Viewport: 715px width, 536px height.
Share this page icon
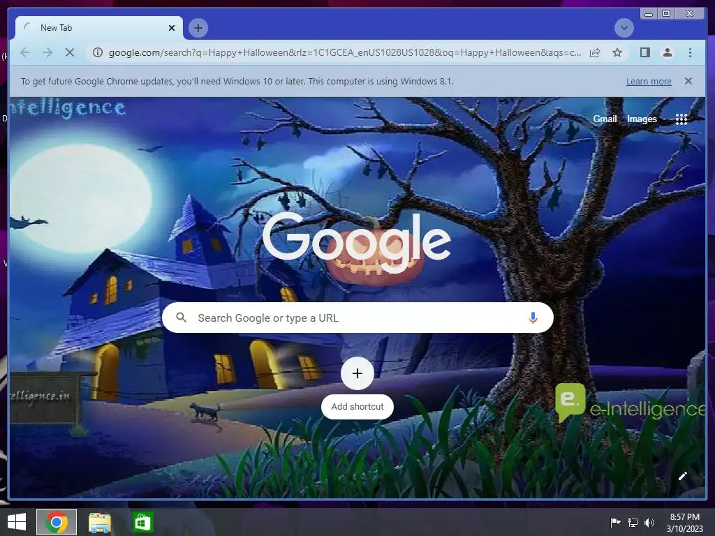[x=595, y=53]
